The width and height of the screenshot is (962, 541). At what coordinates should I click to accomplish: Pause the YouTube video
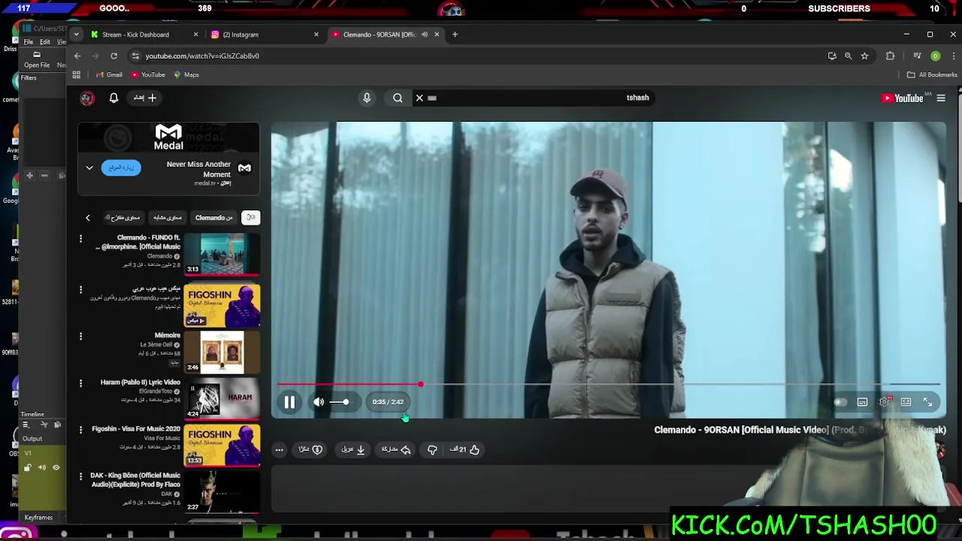coord(289,402)
